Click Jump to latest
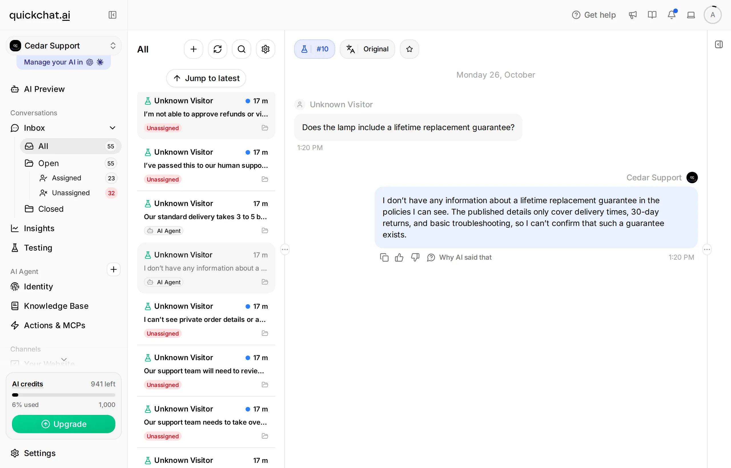The height and width of the screenshot is (468, 731). click(x=206, y=78)
